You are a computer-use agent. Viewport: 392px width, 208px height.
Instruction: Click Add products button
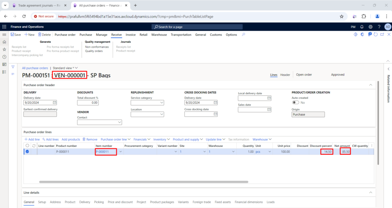pyautogui.click(x=71, y=139)
